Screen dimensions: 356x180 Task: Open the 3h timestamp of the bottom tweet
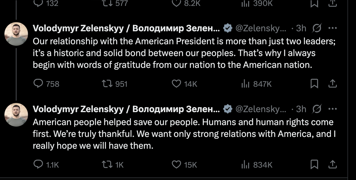301,109
